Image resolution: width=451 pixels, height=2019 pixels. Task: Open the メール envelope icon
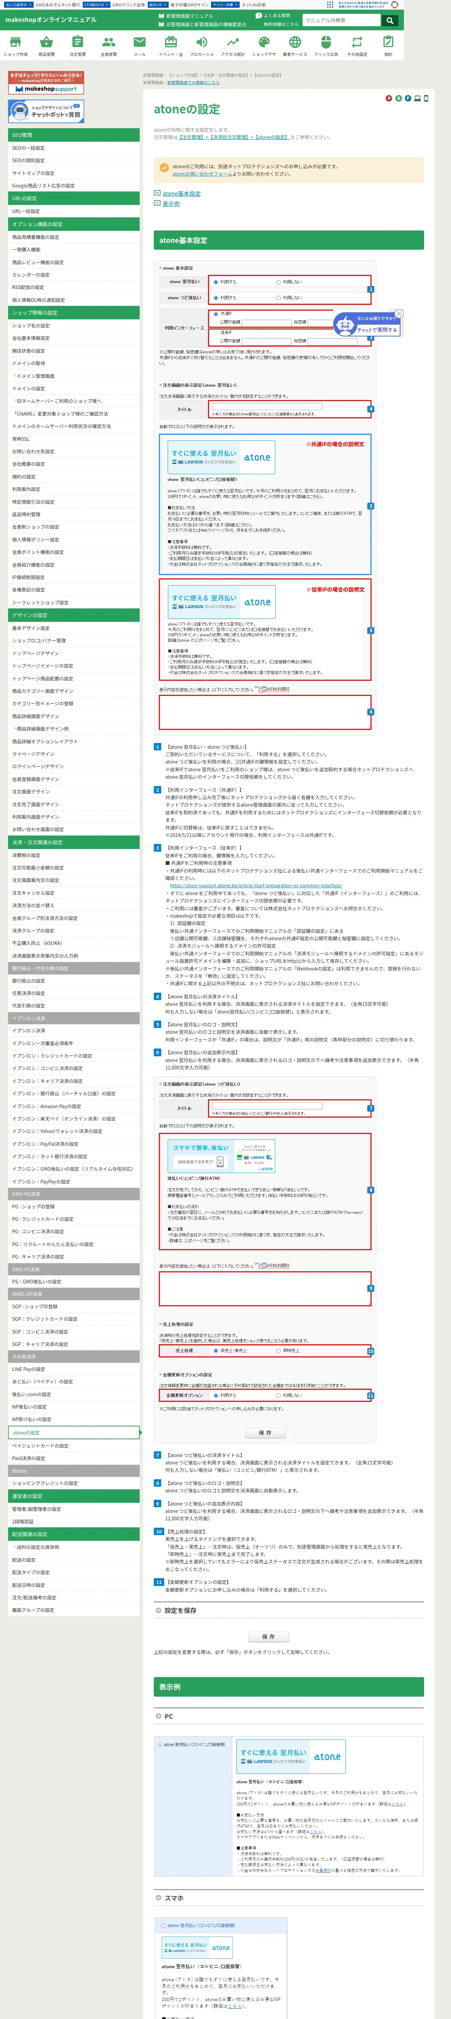pos(140,46)
